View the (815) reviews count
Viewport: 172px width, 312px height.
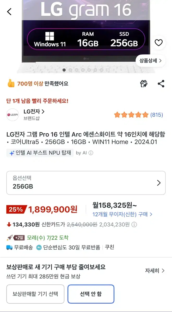(157, 115)
